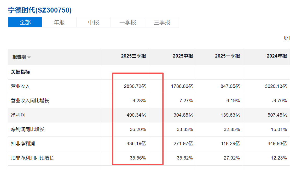Select the 扣非净利润 row label
Viewport: 290px width, 170px height.
coord(23,144)
